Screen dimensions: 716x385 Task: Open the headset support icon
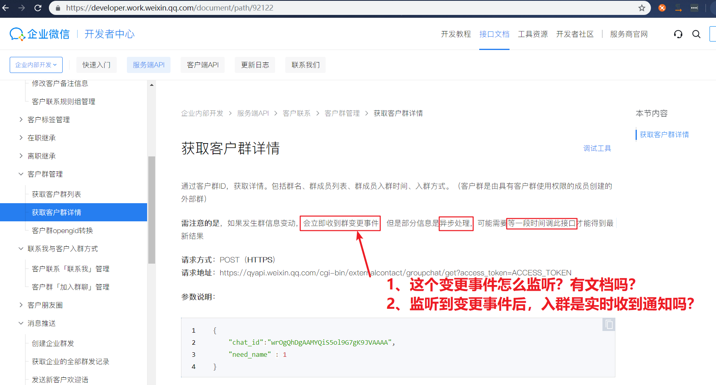[x=678, y=34]
